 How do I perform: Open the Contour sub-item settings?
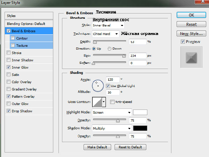[x=31, y=38]
